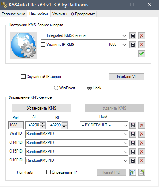
Task: Save the O14PID value
Action: pos(133,143)
